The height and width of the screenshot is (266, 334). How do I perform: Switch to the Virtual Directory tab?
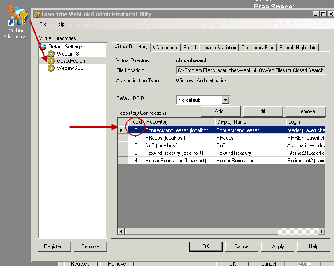click(131, 47)
